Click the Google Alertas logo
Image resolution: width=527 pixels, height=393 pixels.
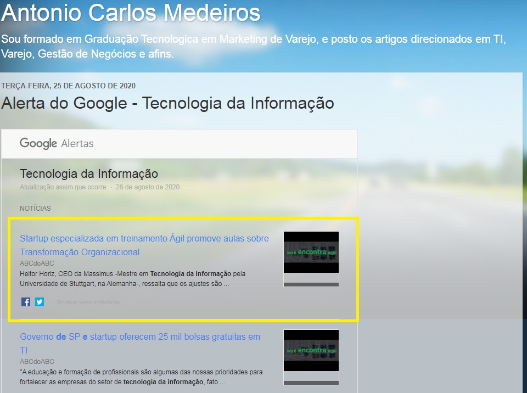click(x=57, y=144)
